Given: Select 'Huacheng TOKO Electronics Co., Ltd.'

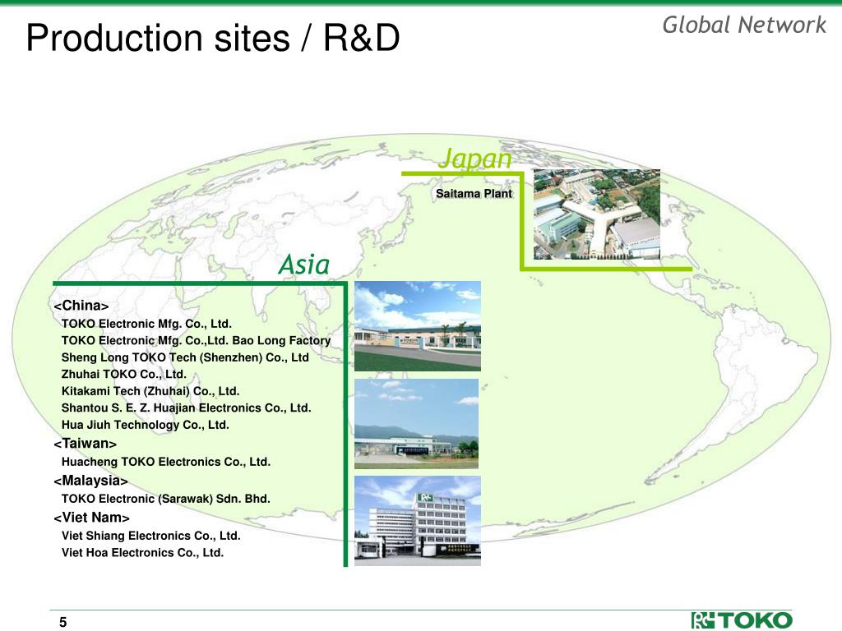Looking at the screenshot, I should click(x=166, y=462).
